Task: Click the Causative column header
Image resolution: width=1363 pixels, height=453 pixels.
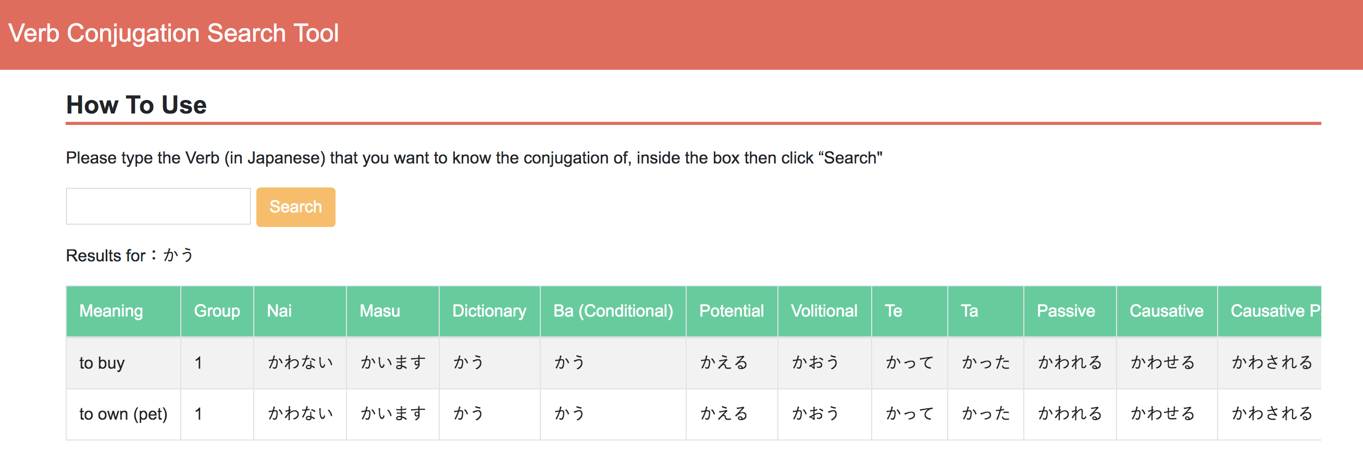Action: point(1166,311)
